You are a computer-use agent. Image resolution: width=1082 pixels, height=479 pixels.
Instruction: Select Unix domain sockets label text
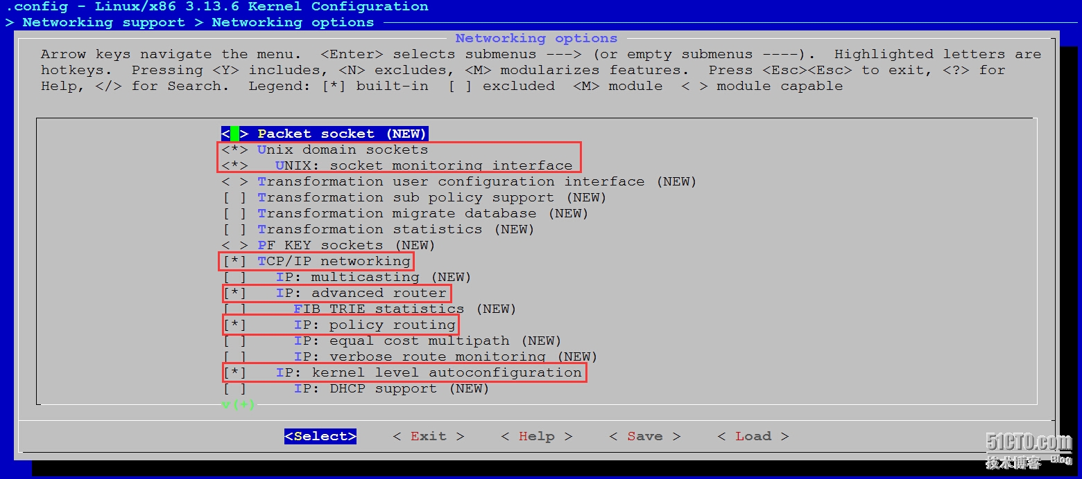point(343,150)
